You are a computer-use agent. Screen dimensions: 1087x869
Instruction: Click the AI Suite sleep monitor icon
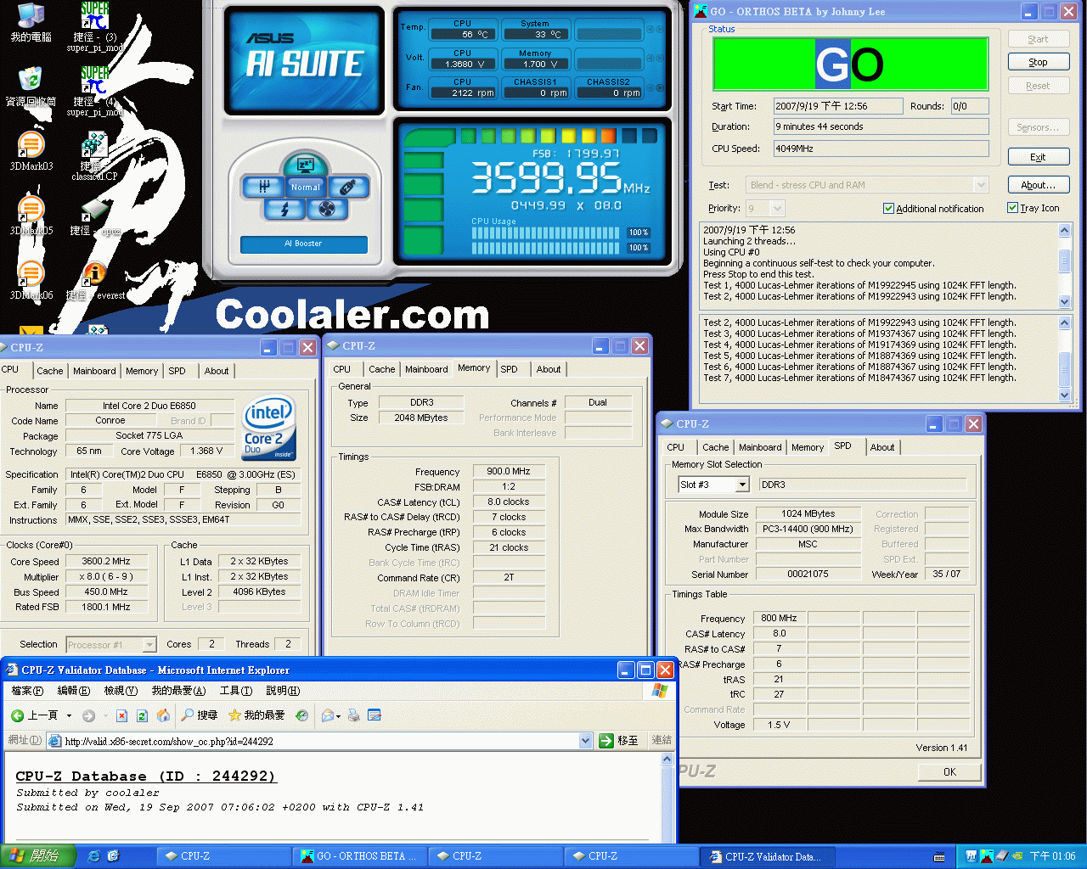304,165
